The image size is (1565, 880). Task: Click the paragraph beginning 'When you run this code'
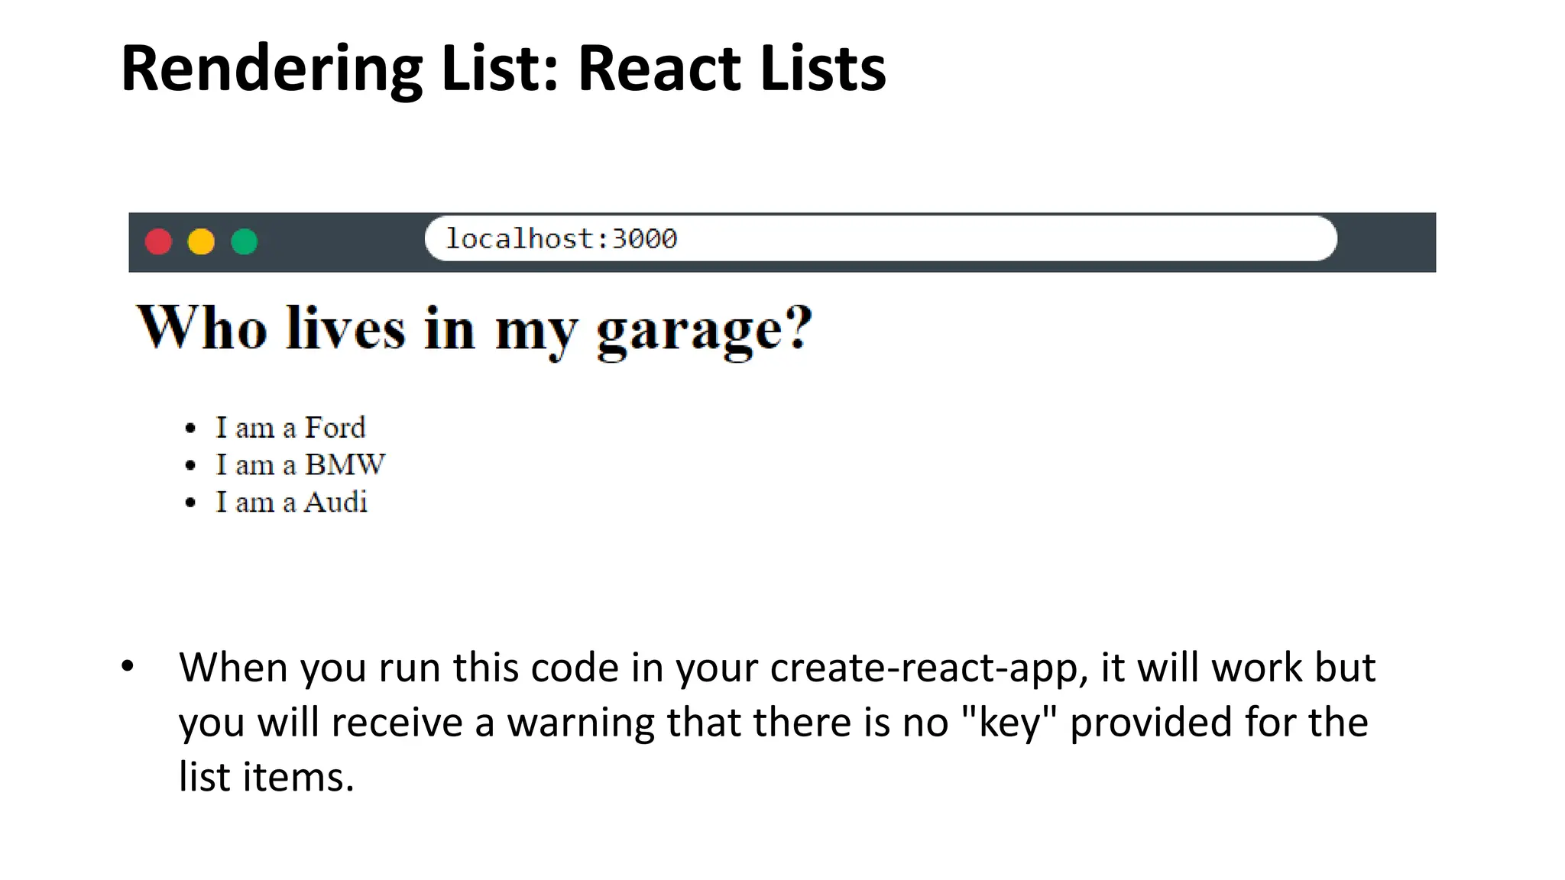[776, 722]
